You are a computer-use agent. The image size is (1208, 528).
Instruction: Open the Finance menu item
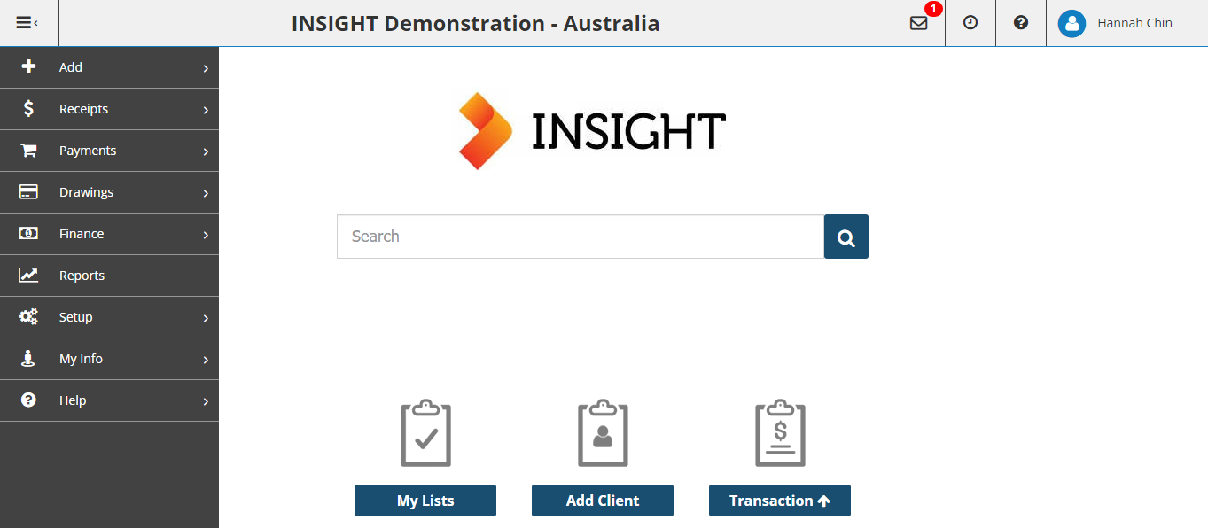click(x=109, y=234)
